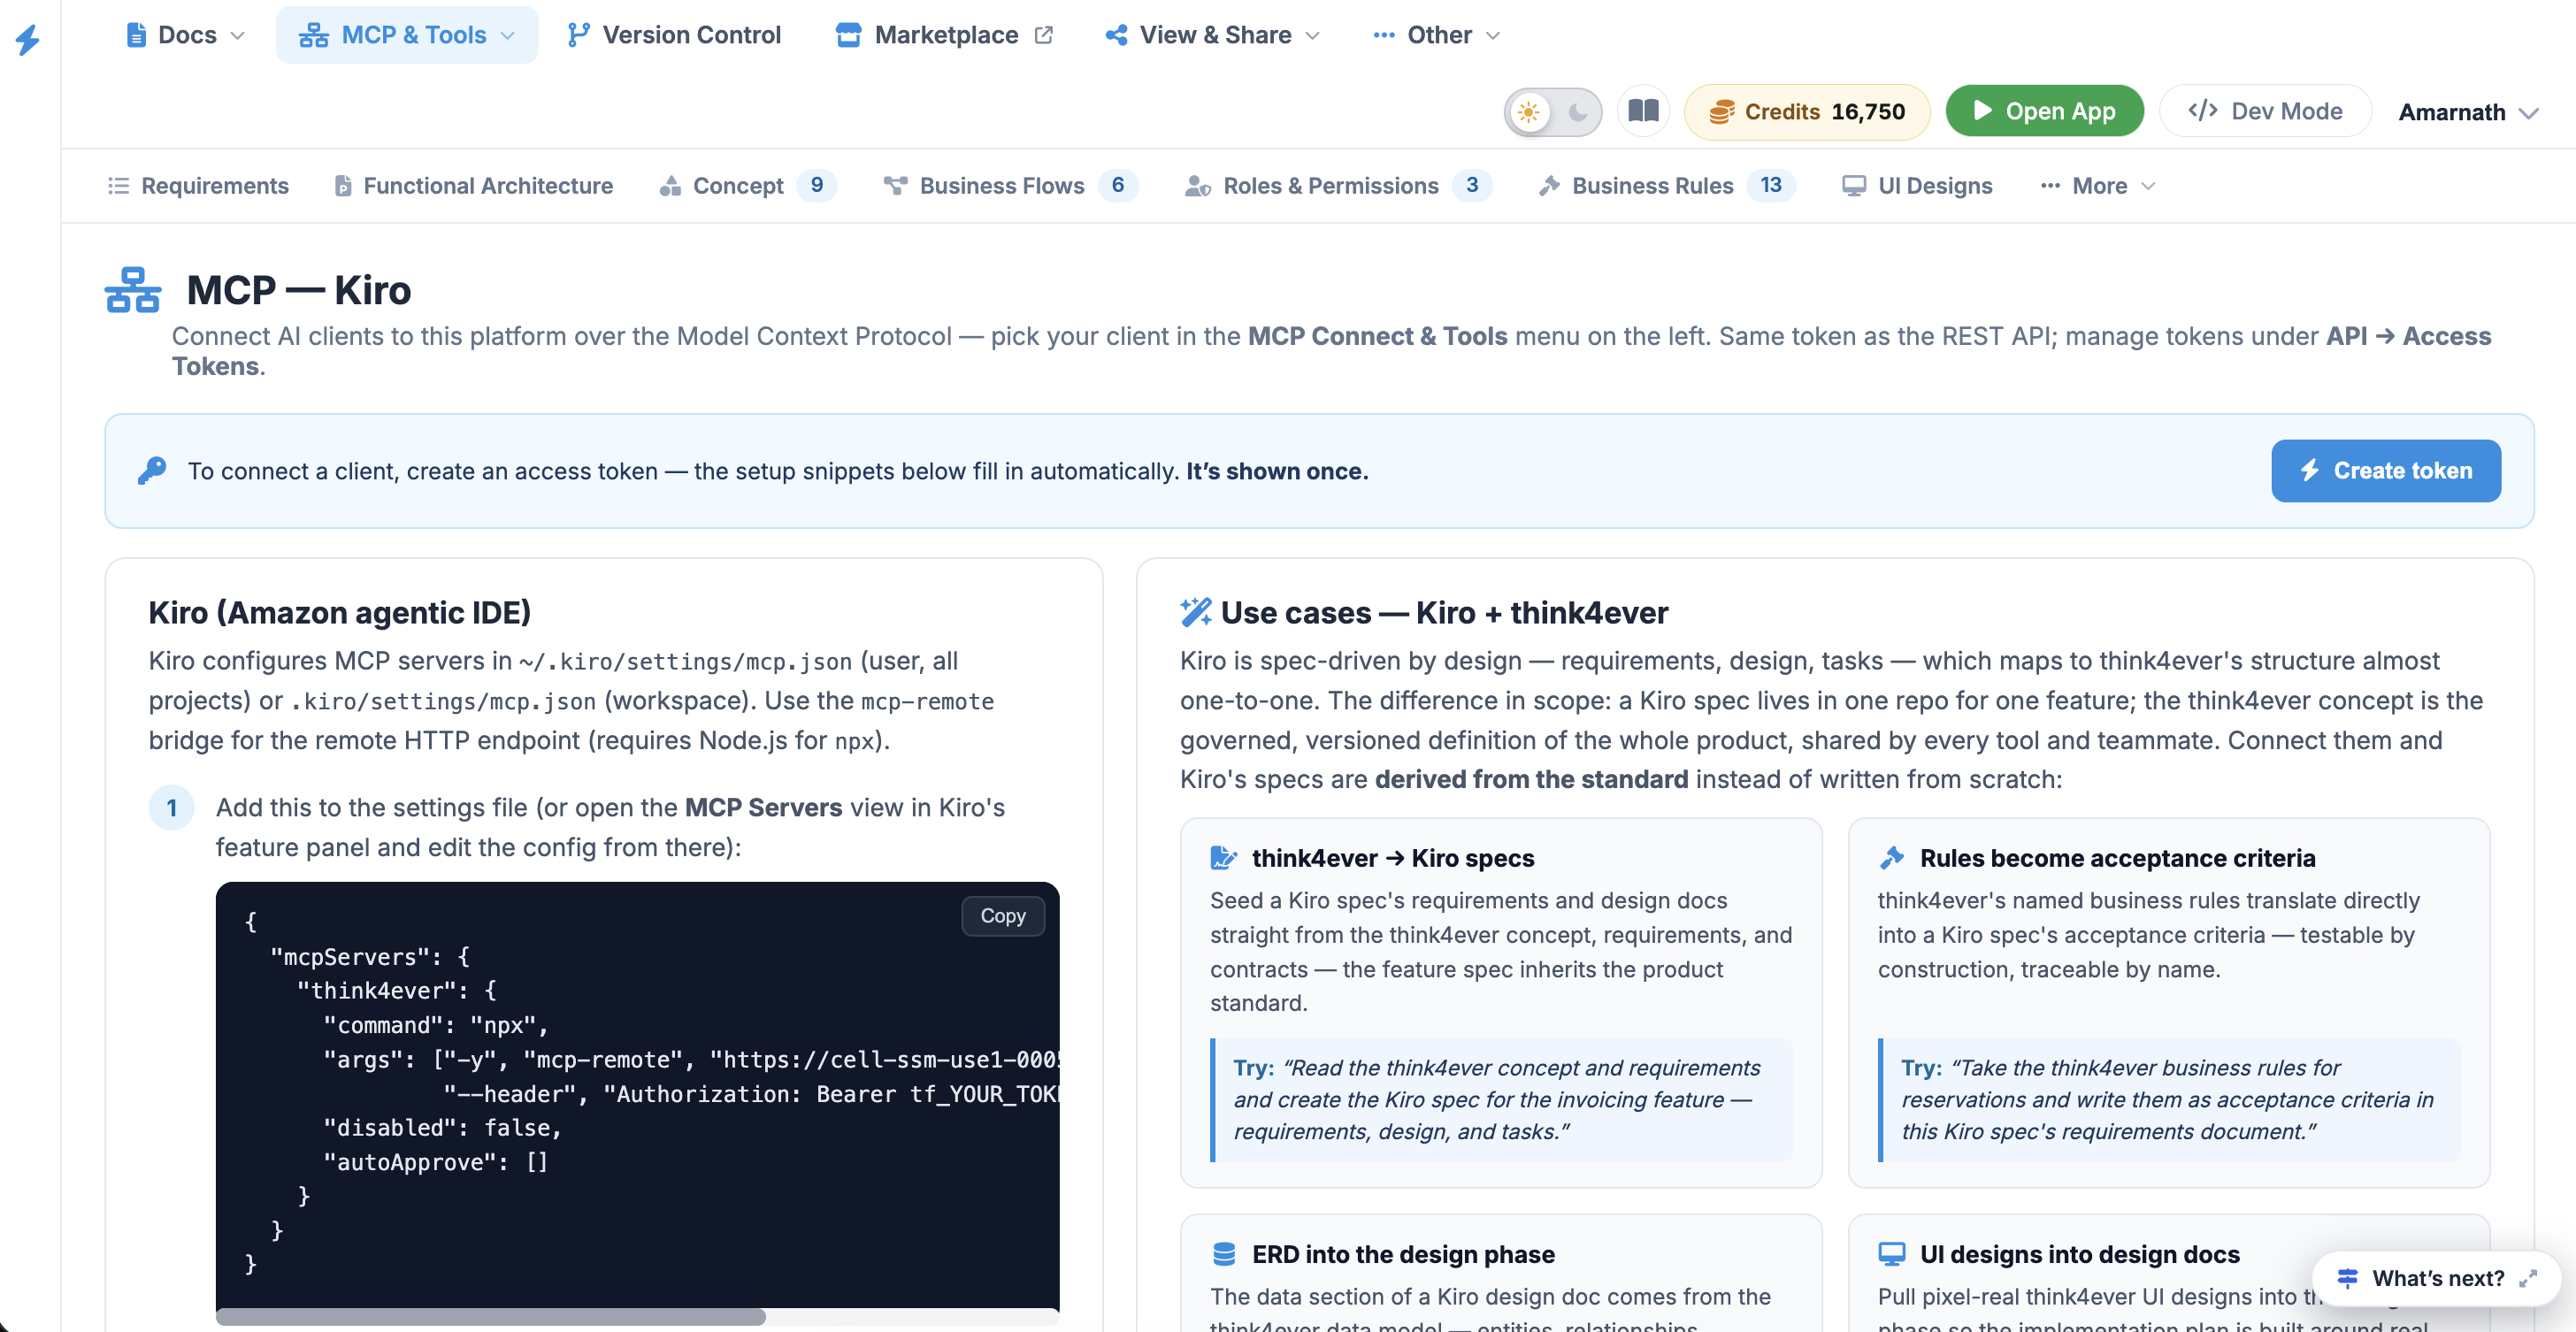Expand the Other menu
Screen dimensions: 2576x1332
[1437, 35]
